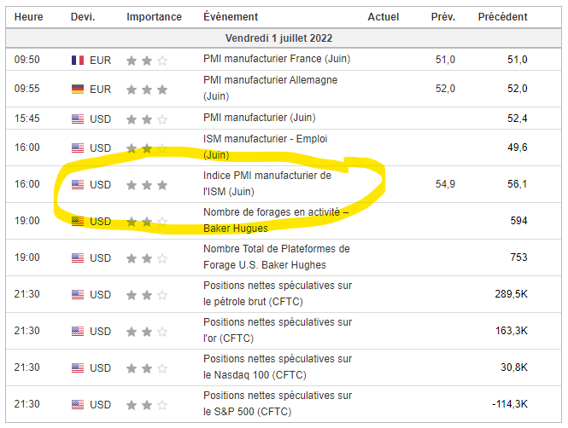Click US flag beside pétrole brut positions
The height and width of the screenshot is (428, 568).
[x=78, y=295]
